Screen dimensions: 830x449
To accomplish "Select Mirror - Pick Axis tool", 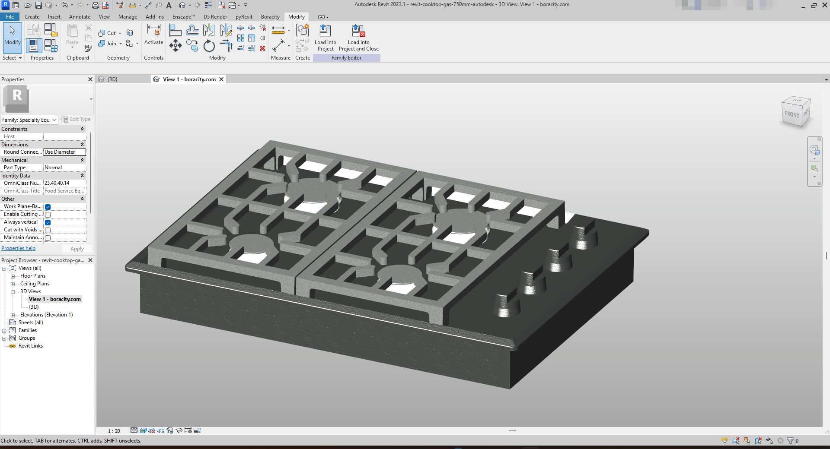I will (x=209, y=30).
